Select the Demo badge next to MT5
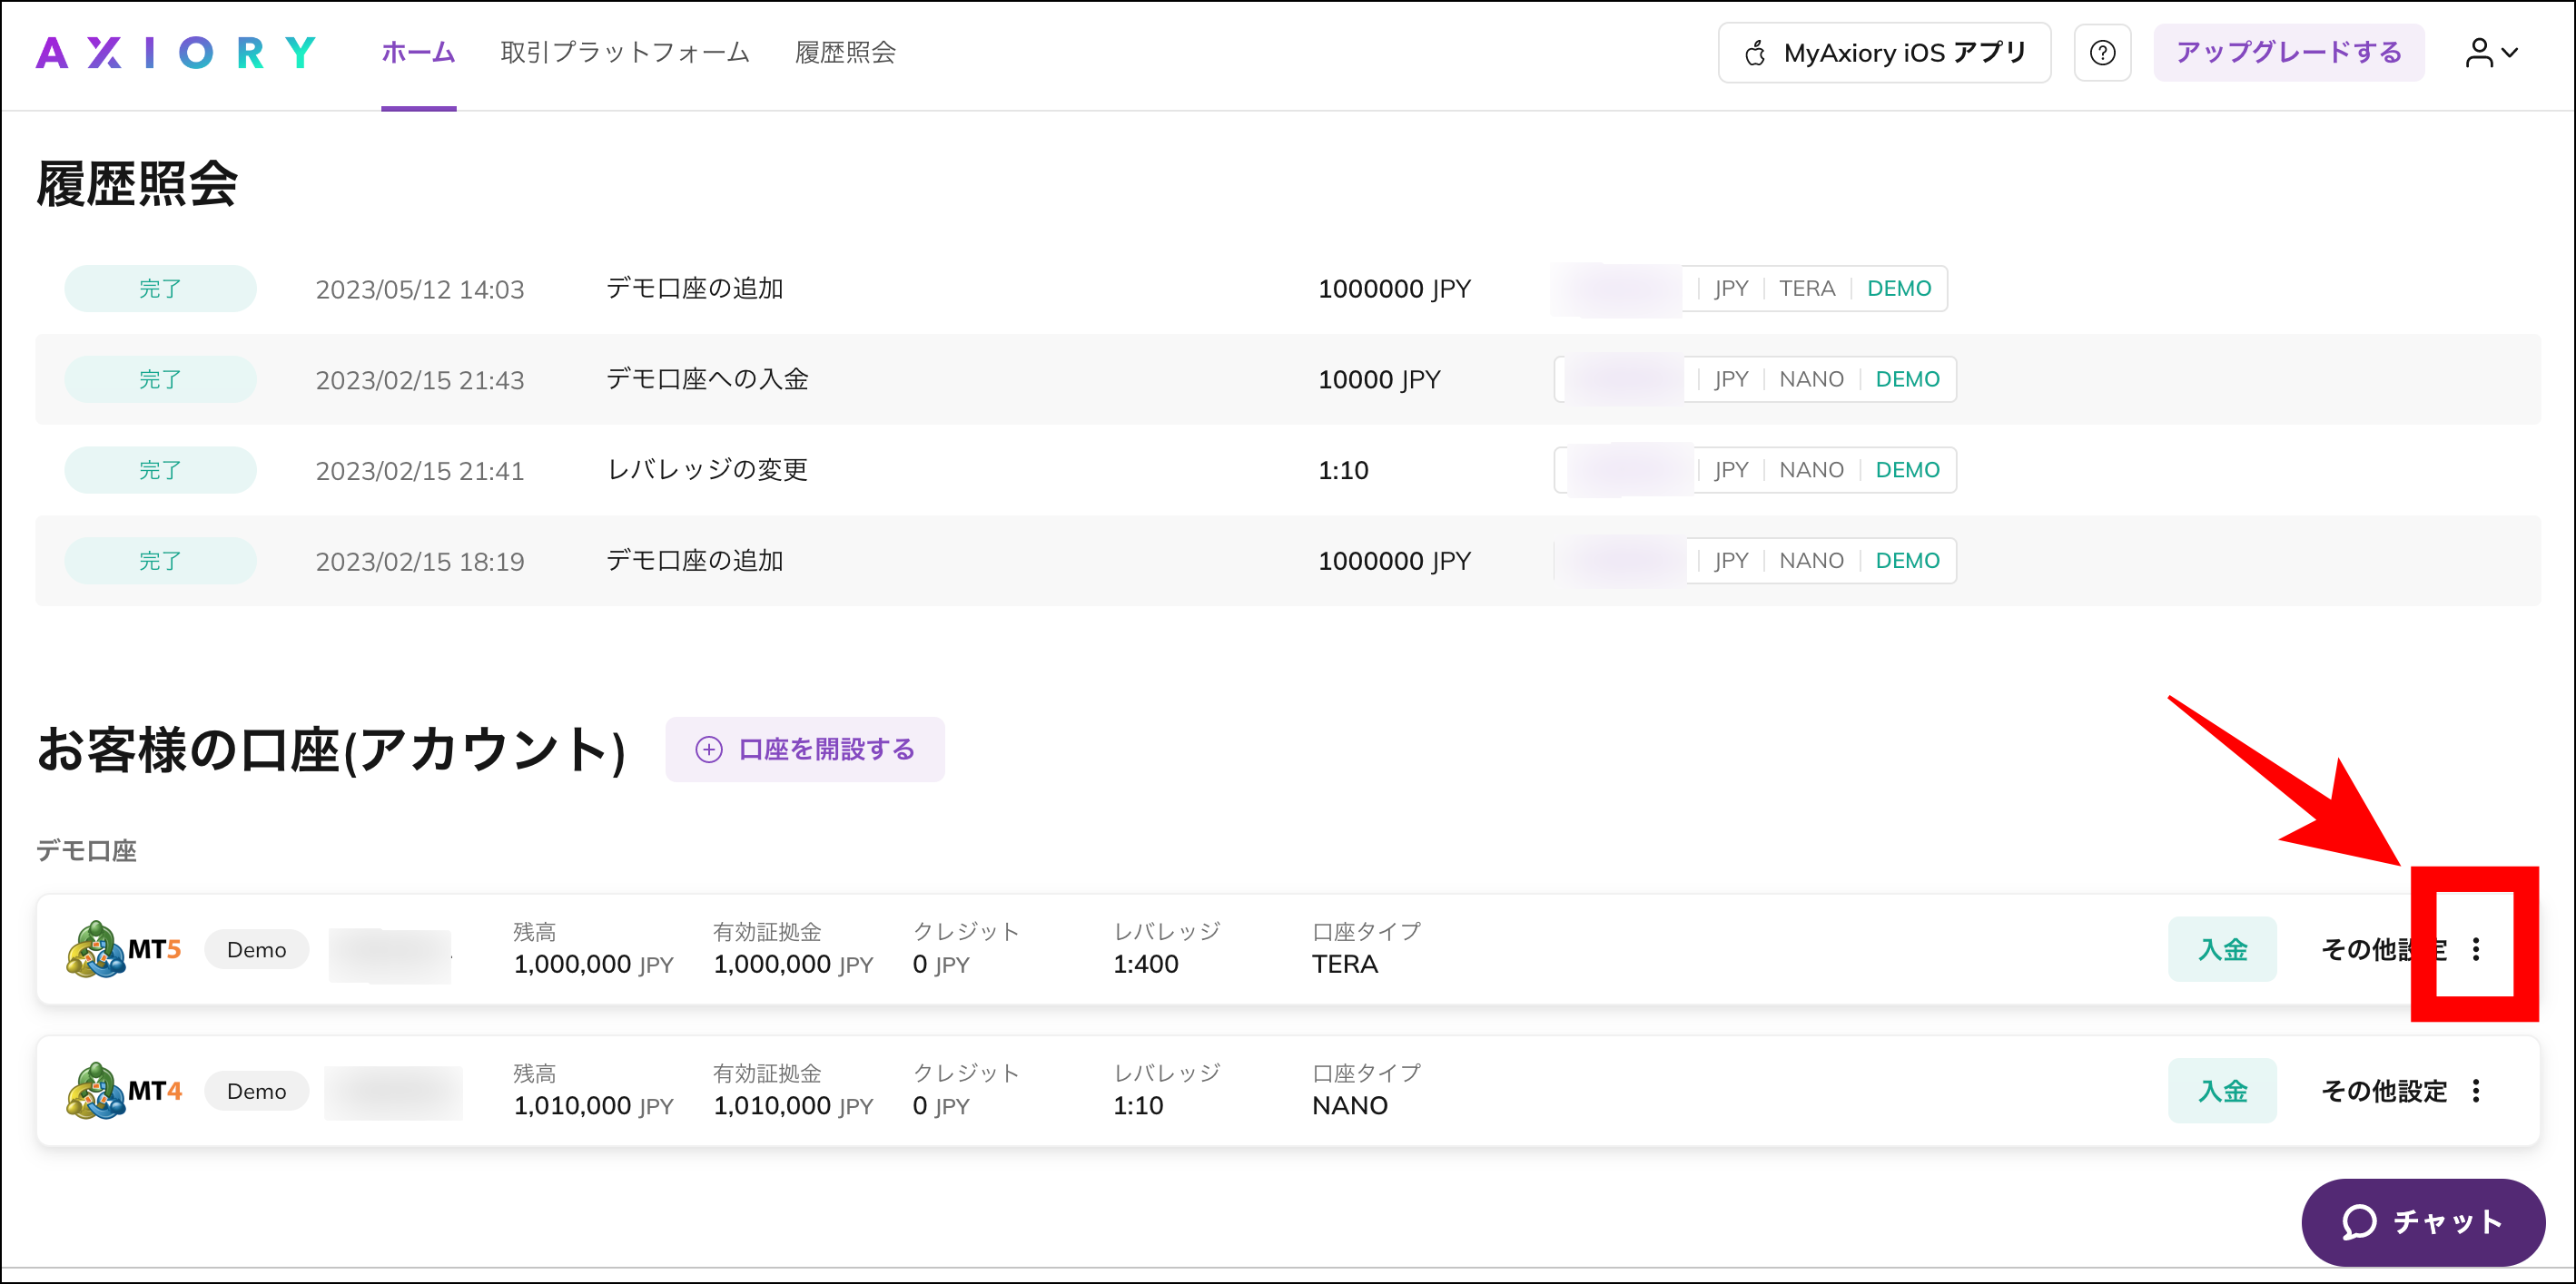2576x1284 pixels. [x=256, y=948]
